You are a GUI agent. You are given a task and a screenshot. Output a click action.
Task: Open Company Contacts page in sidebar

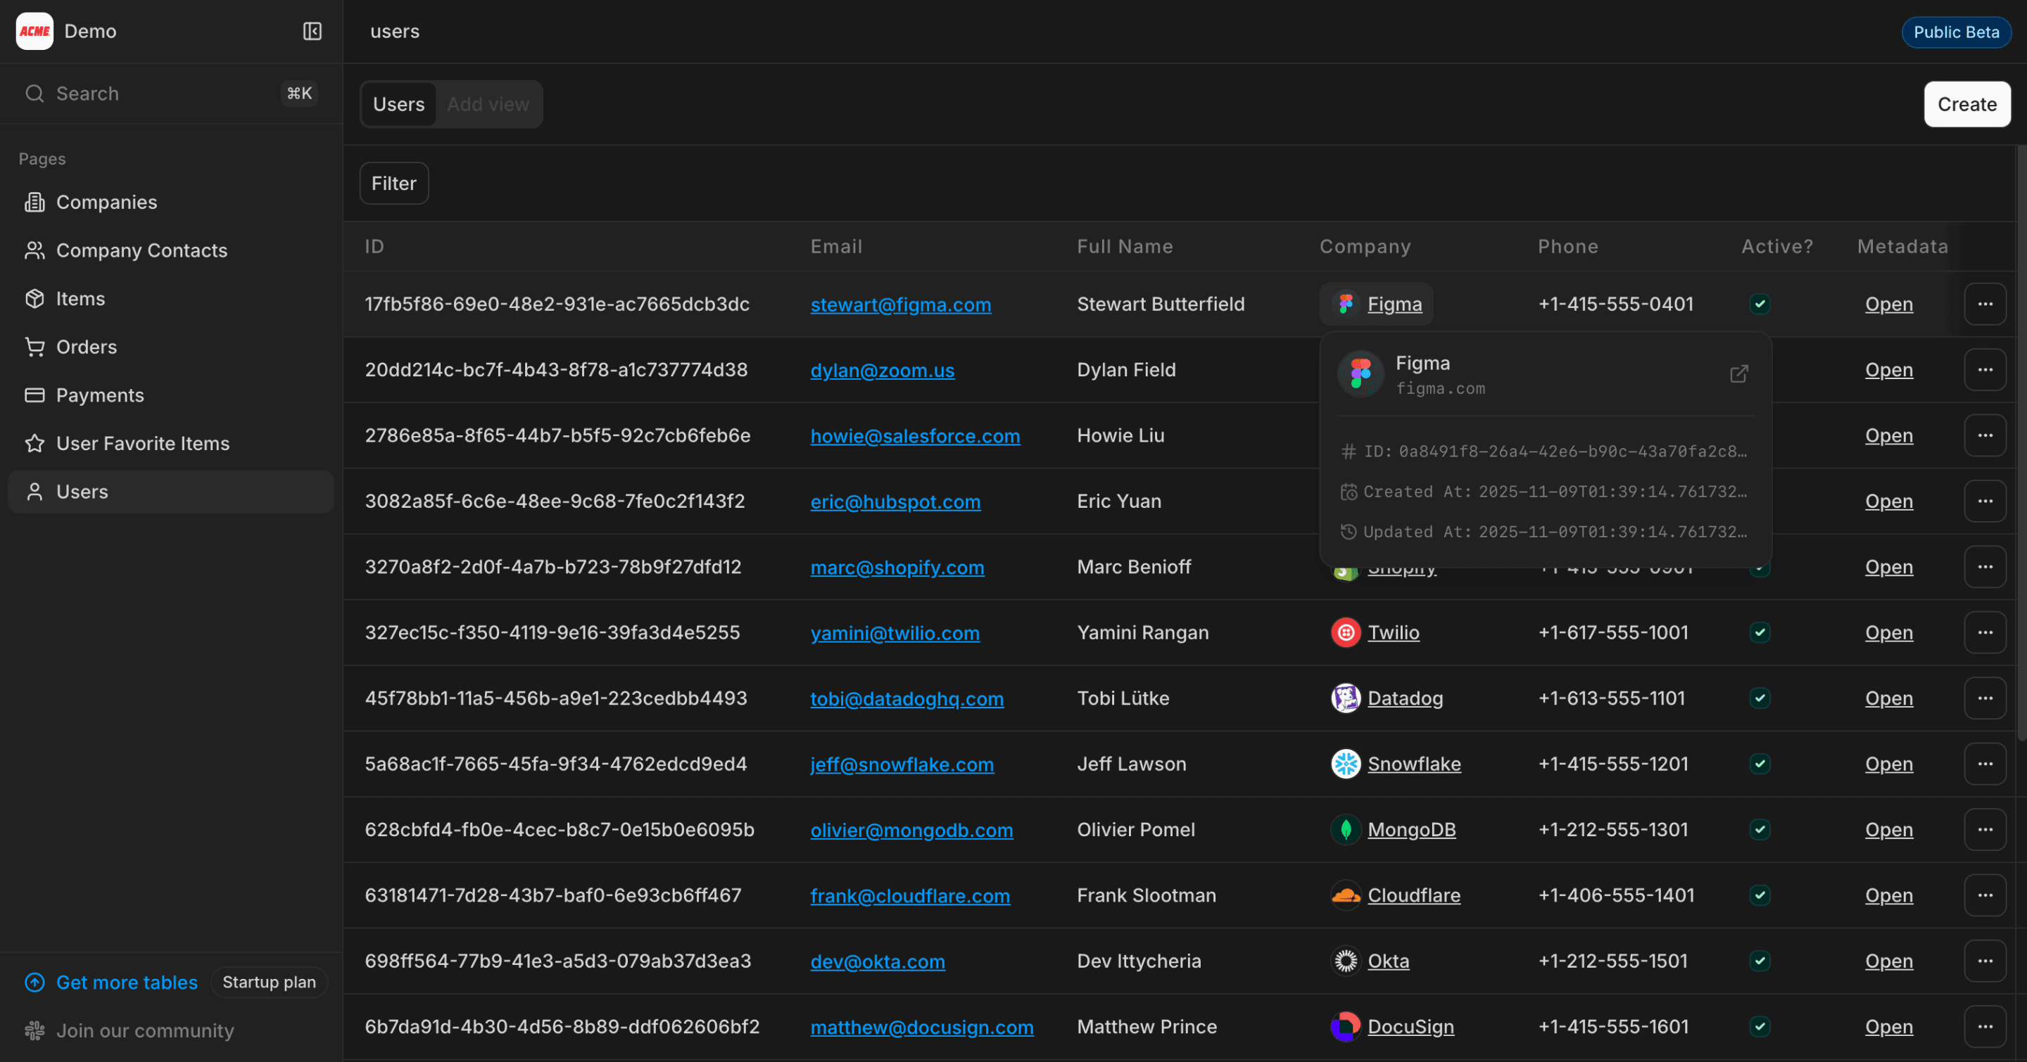(x=141, y=251)
